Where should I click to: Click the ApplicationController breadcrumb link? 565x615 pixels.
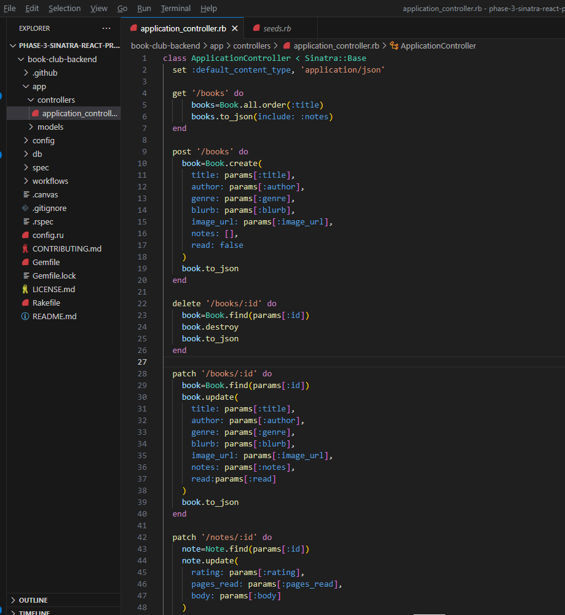(440, 45)
